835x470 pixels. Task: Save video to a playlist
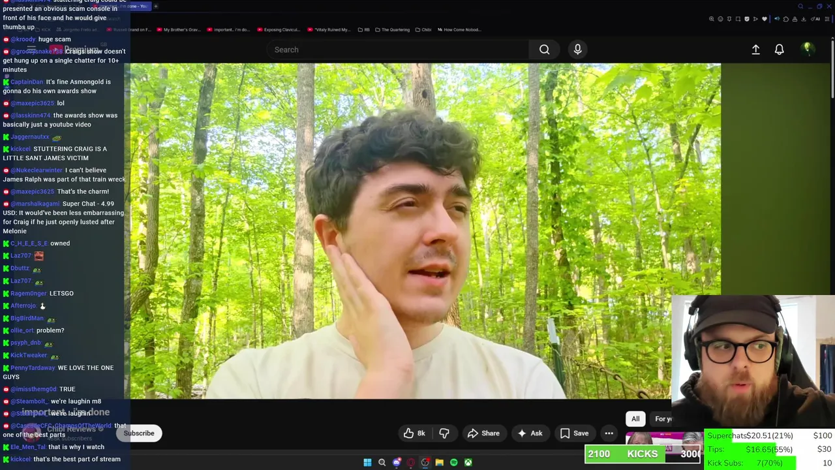[x=574, y=433]
